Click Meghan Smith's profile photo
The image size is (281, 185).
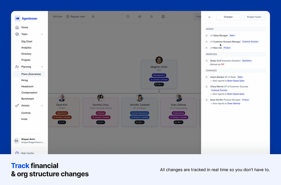(159, 60)
